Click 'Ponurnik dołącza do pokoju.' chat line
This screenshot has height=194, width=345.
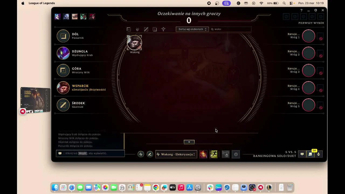[75, 146]
